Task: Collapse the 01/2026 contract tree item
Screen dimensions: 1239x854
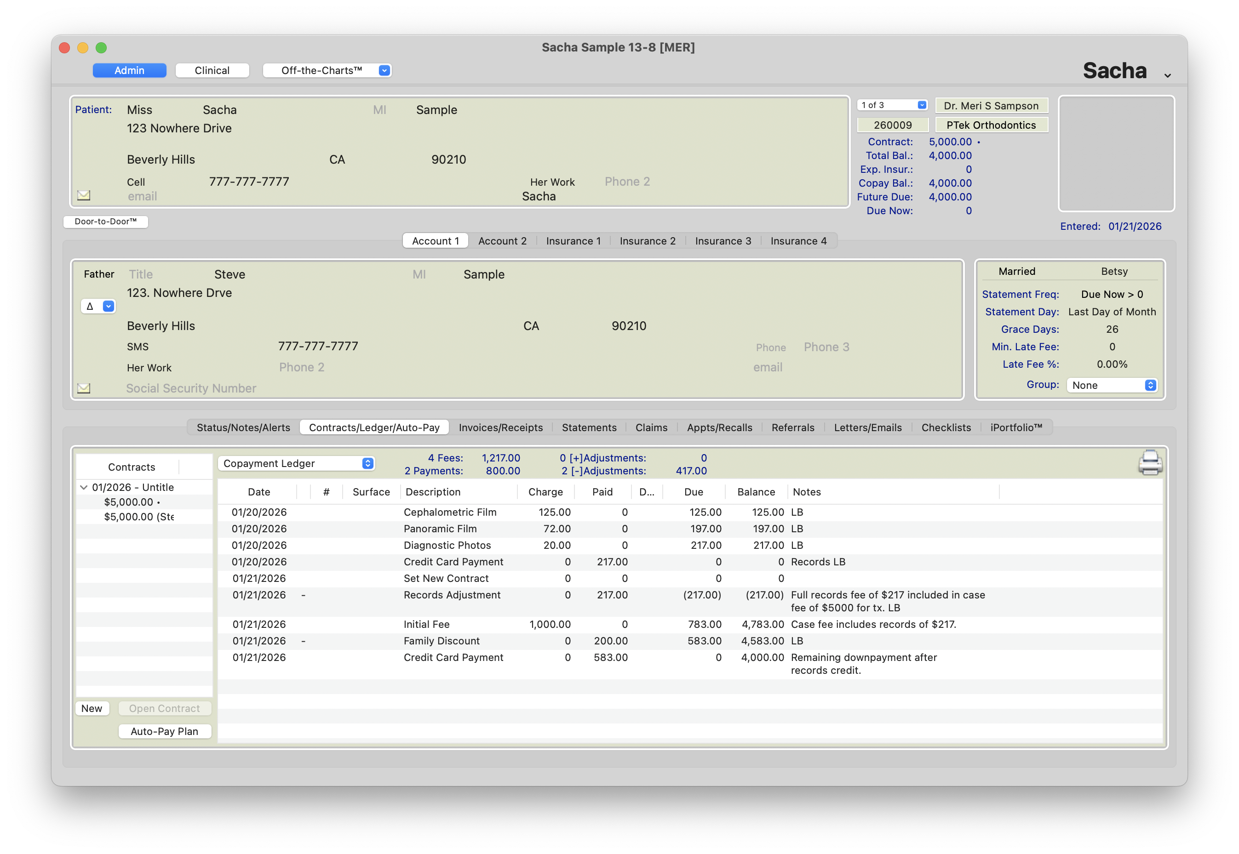Action: pyautogui.click(x=84, y=488)
